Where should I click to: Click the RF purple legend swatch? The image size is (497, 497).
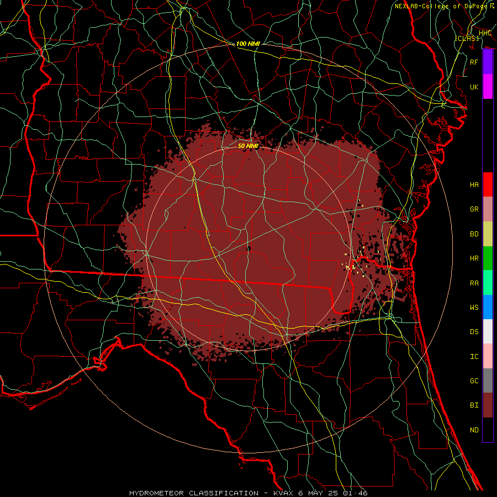point(488,62)
